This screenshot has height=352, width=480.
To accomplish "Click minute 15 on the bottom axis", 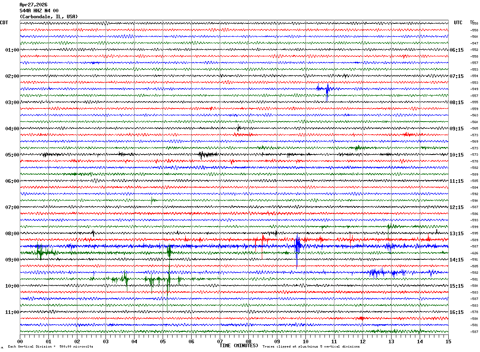I will (x=448, y=341).
